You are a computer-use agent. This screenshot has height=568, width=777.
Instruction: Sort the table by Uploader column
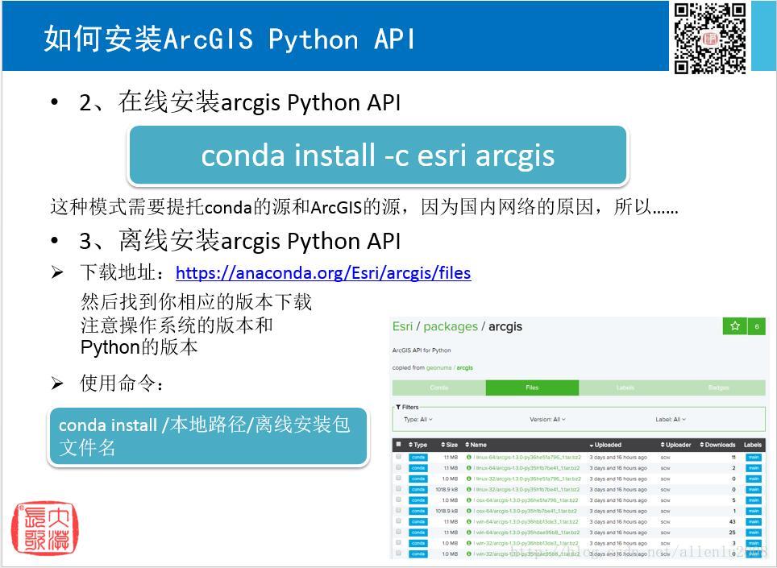676,445
